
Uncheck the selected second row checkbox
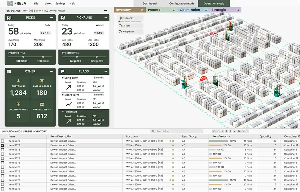[3, 145]
